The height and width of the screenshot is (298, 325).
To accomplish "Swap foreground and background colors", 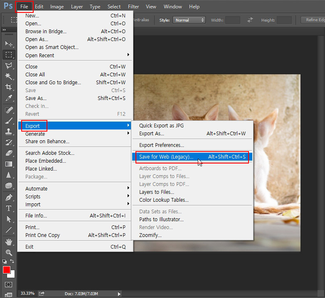I will coord(12,261).
